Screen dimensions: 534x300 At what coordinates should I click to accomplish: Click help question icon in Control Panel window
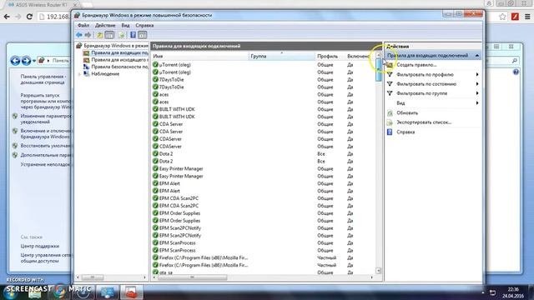tap(516, 72)
